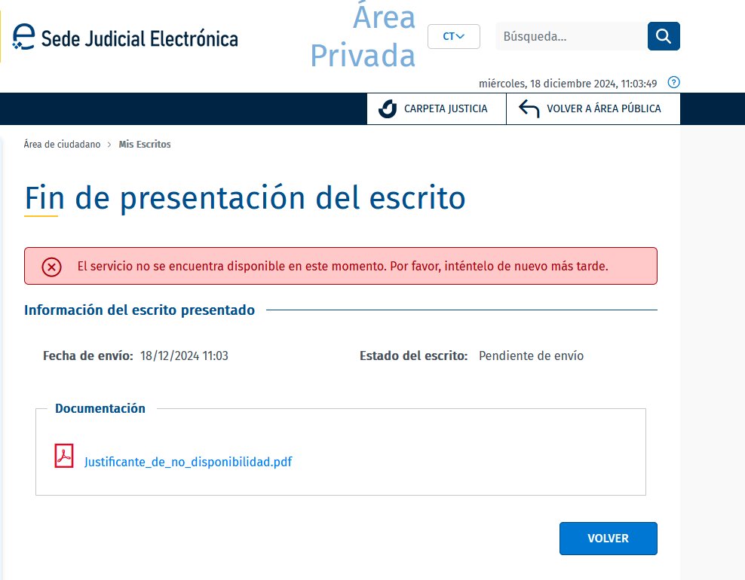The image size is (745, 580).
Task: Click the Documentación section label
Action: (x=100, y=409)
